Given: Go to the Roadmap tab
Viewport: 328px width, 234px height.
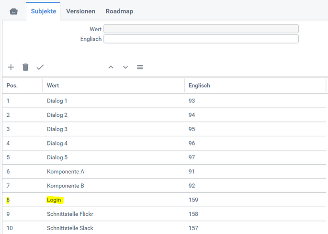Looking at the screenshot, I should click(119, 11).
